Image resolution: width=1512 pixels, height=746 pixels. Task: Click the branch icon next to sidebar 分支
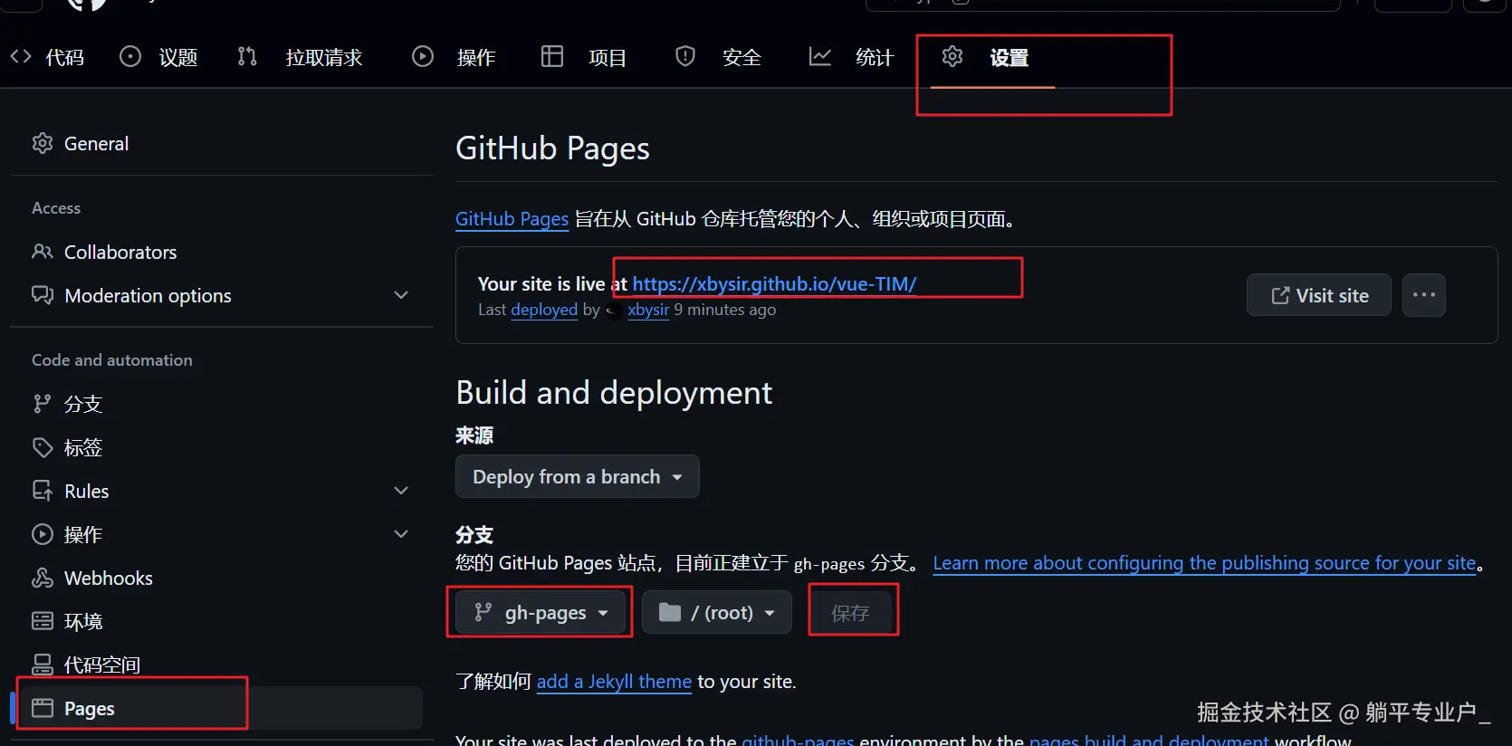(43, 404)
